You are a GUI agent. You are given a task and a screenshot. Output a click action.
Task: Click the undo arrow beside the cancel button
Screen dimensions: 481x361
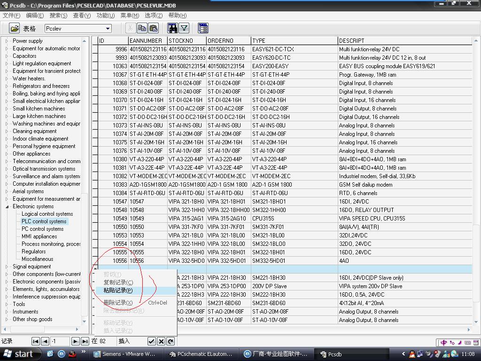pyautogui.click(x=171, y=341)
